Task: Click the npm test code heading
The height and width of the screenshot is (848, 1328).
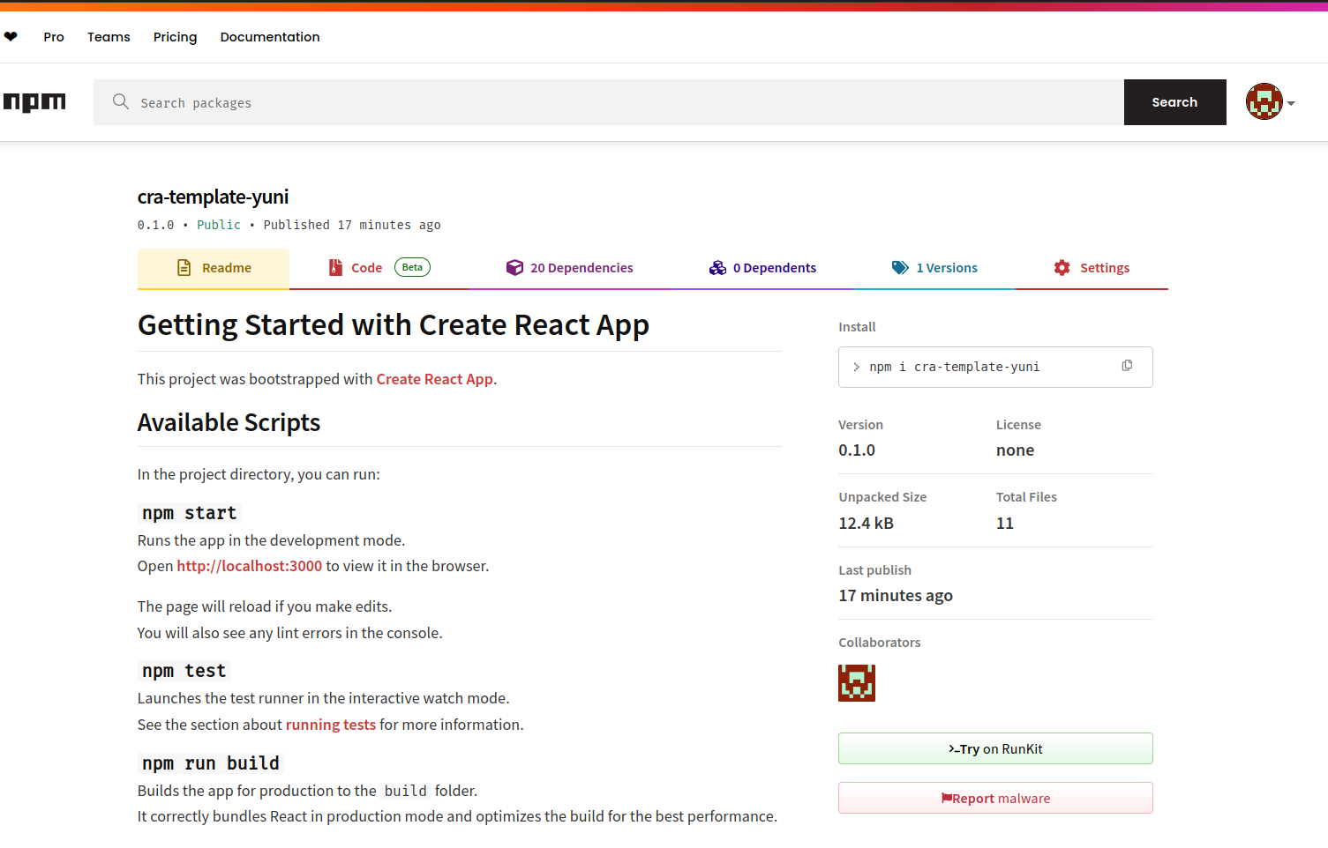Action: tap(184, 671)
